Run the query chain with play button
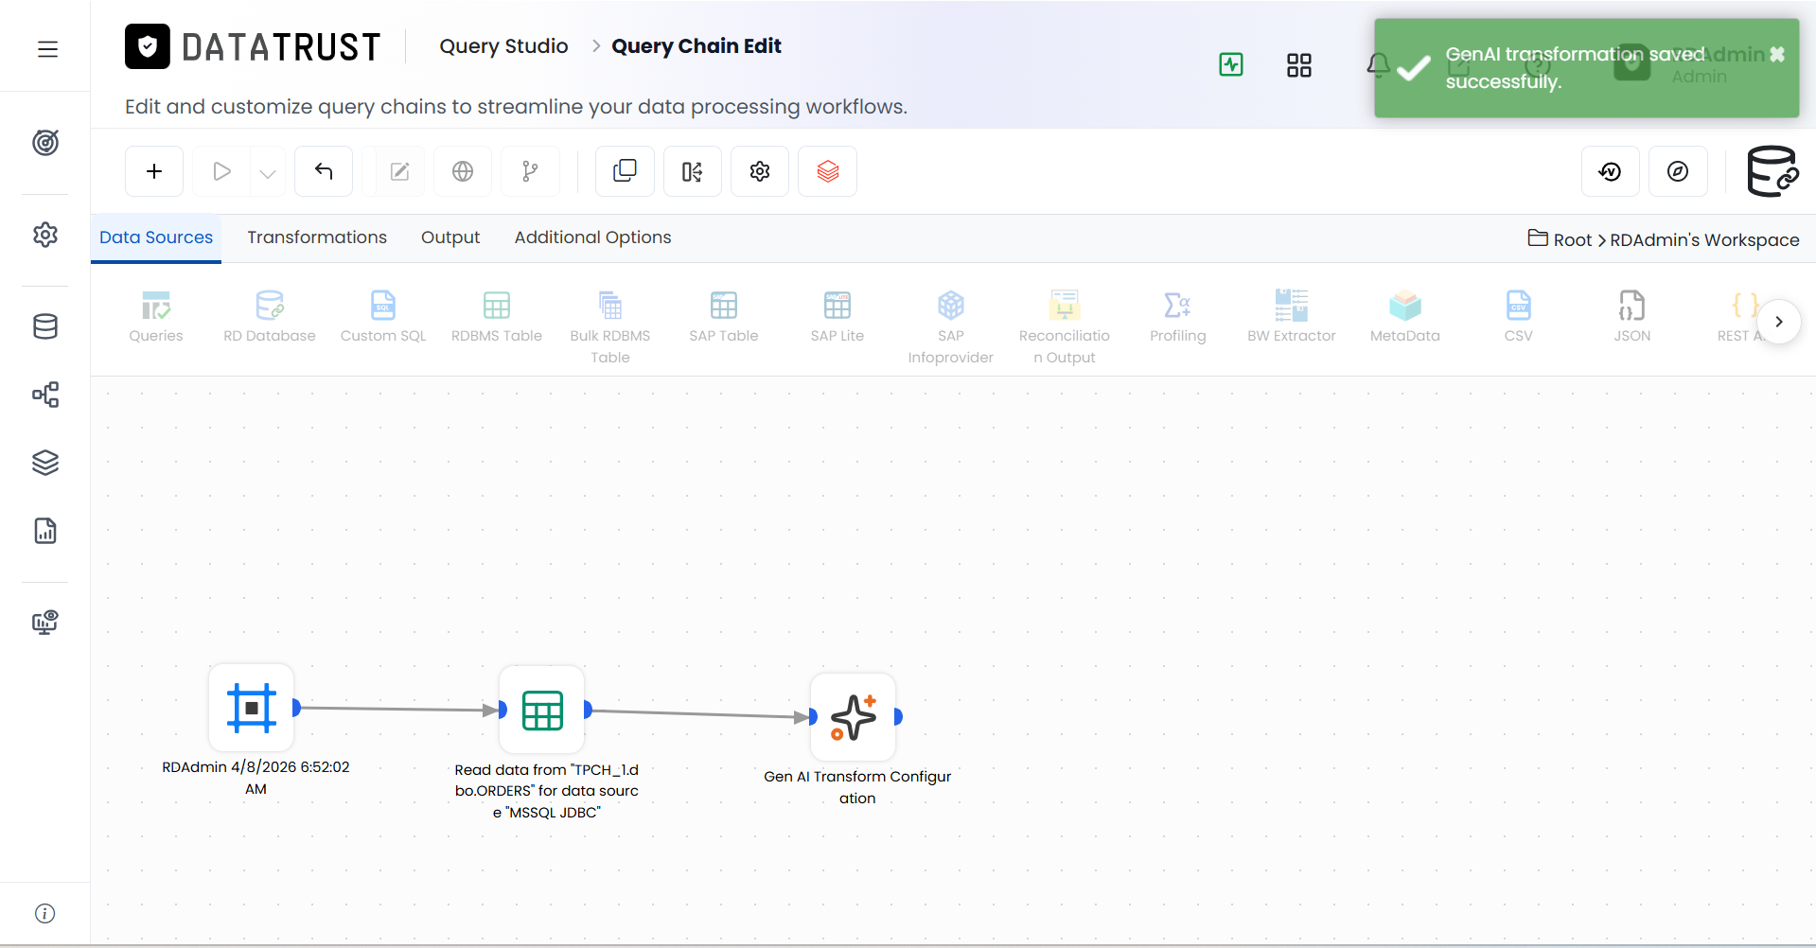The image size is (1816, 948). 221,171
